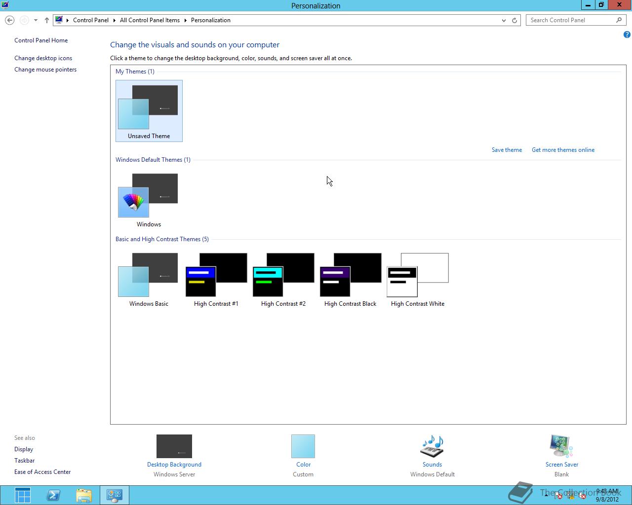Expand chevron after All Control Panel Items
The height and width of the screenshot is (505, 632).
pyautogui.click(x=186, y=20)
